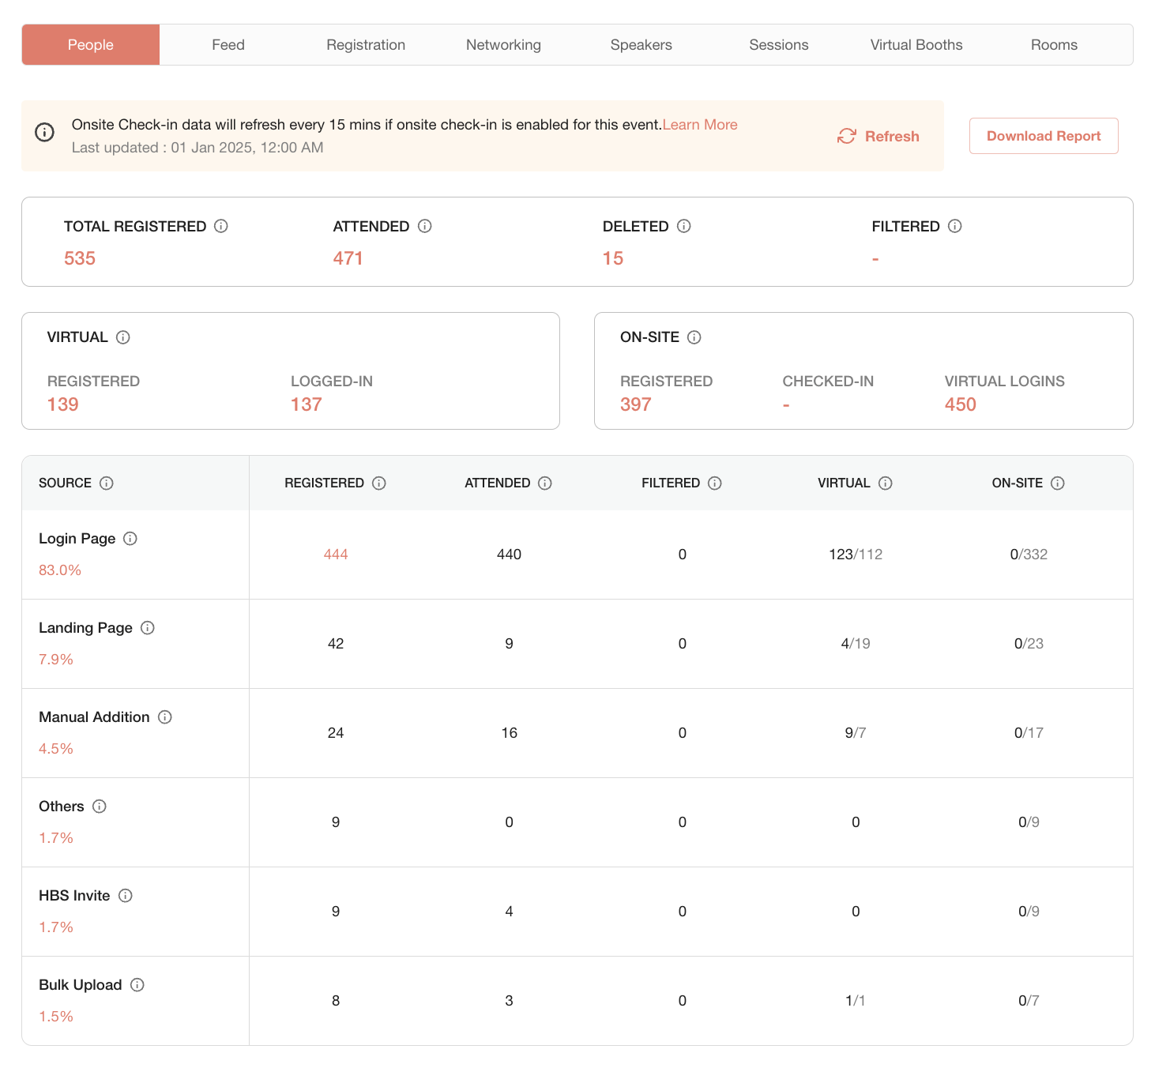Image resolution: width=1155 pixels, height=1068 pixels.
Task: Select the Rooms tab
Action: (x=1054, y=45)
